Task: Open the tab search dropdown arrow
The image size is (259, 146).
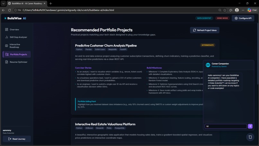Action: tap(3, 3)
